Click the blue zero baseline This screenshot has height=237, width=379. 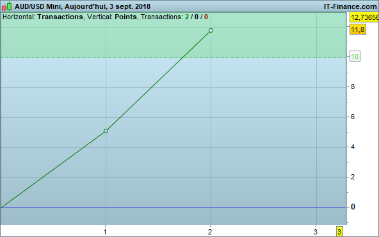coord(173,208)
